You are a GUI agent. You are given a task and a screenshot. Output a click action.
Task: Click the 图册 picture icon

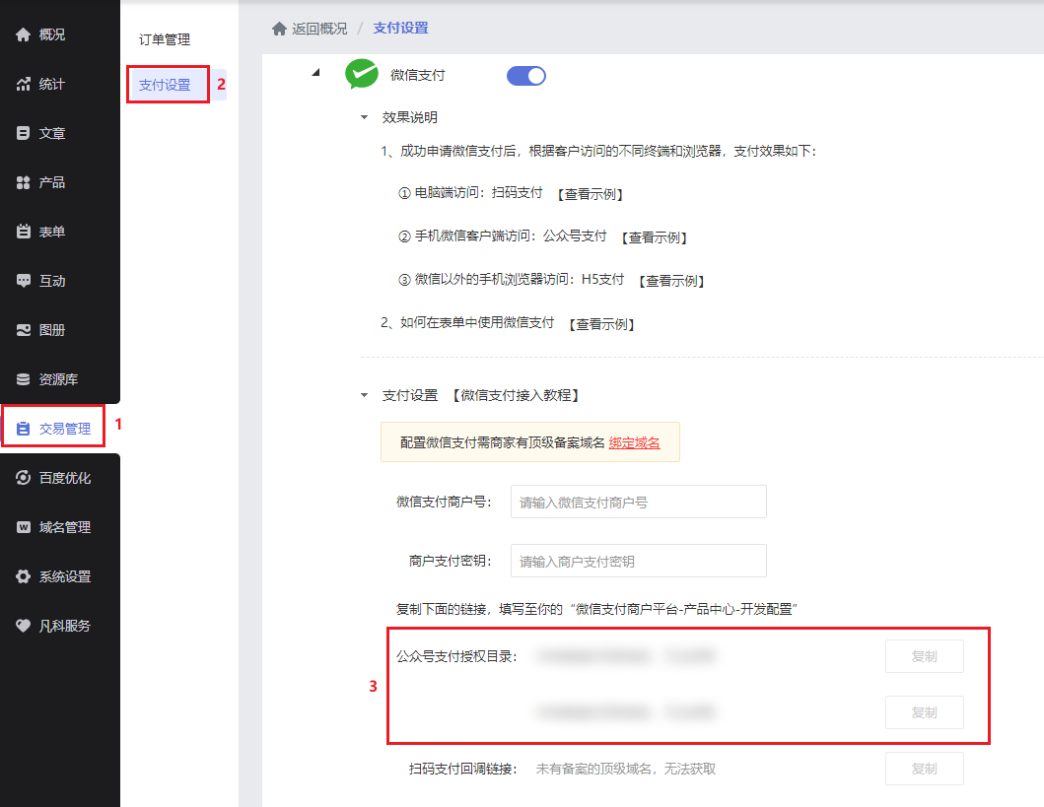click(24, 330)
